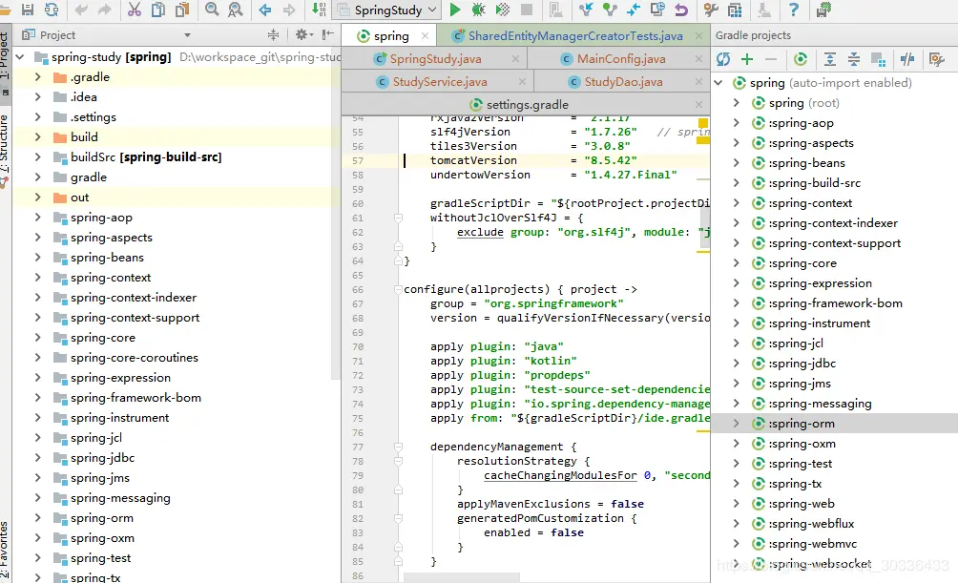Click the green plus icon in Gradle panel
Viewport: 958px width, 583px height.
[747, 59]
